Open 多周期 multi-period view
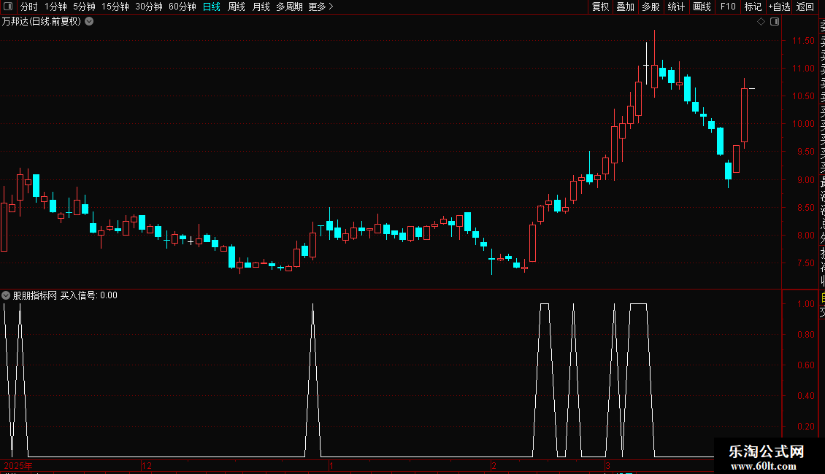 click(x=289, y=7)
